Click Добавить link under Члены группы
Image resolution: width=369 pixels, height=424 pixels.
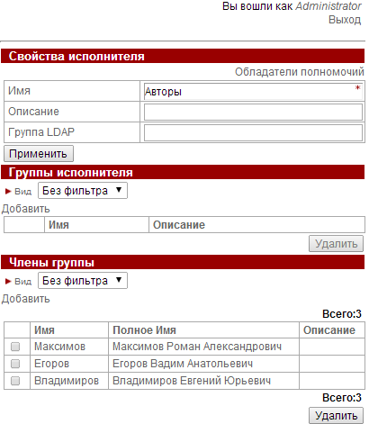[x=26, y=299]
